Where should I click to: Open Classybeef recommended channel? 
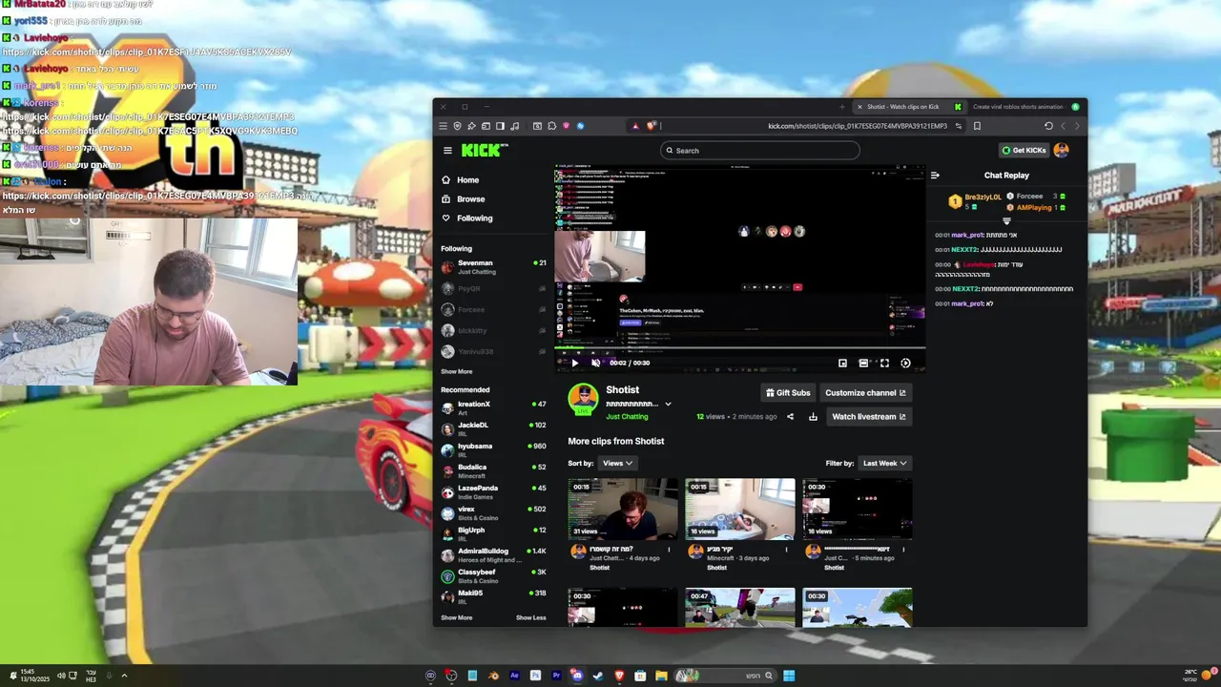(493, 575)
